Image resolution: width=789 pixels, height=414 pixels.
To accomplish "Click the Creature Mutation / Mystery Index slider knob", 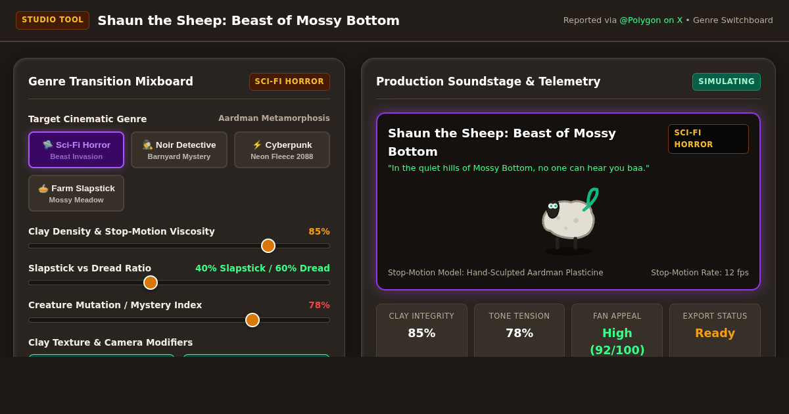I will [252, 320].
